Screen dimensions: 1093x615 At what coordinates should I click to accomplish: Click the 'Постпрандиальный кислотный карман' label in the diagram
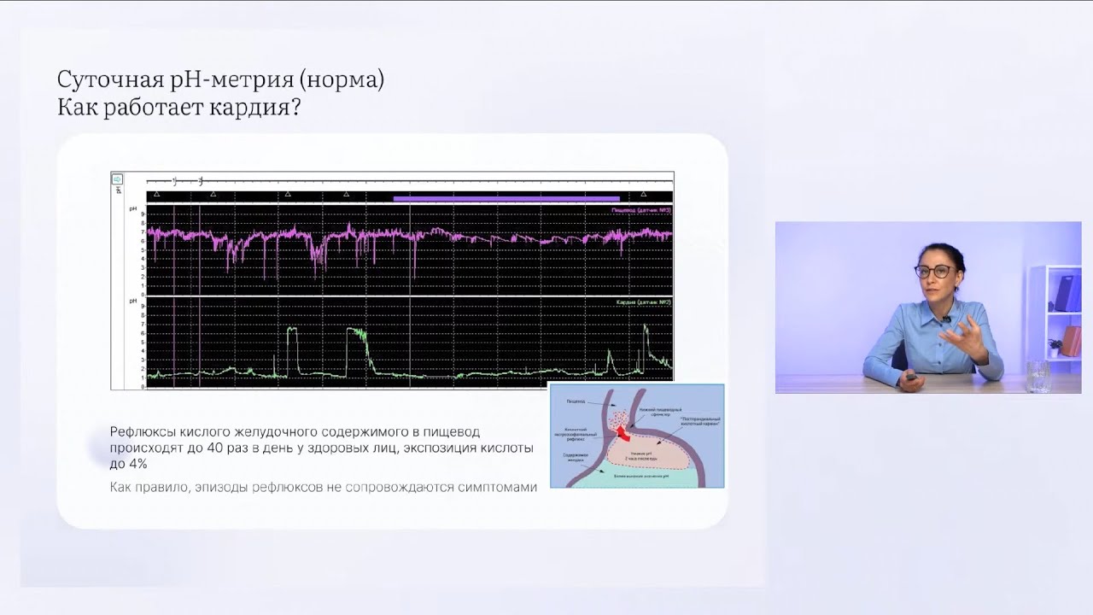click(701, 421)
